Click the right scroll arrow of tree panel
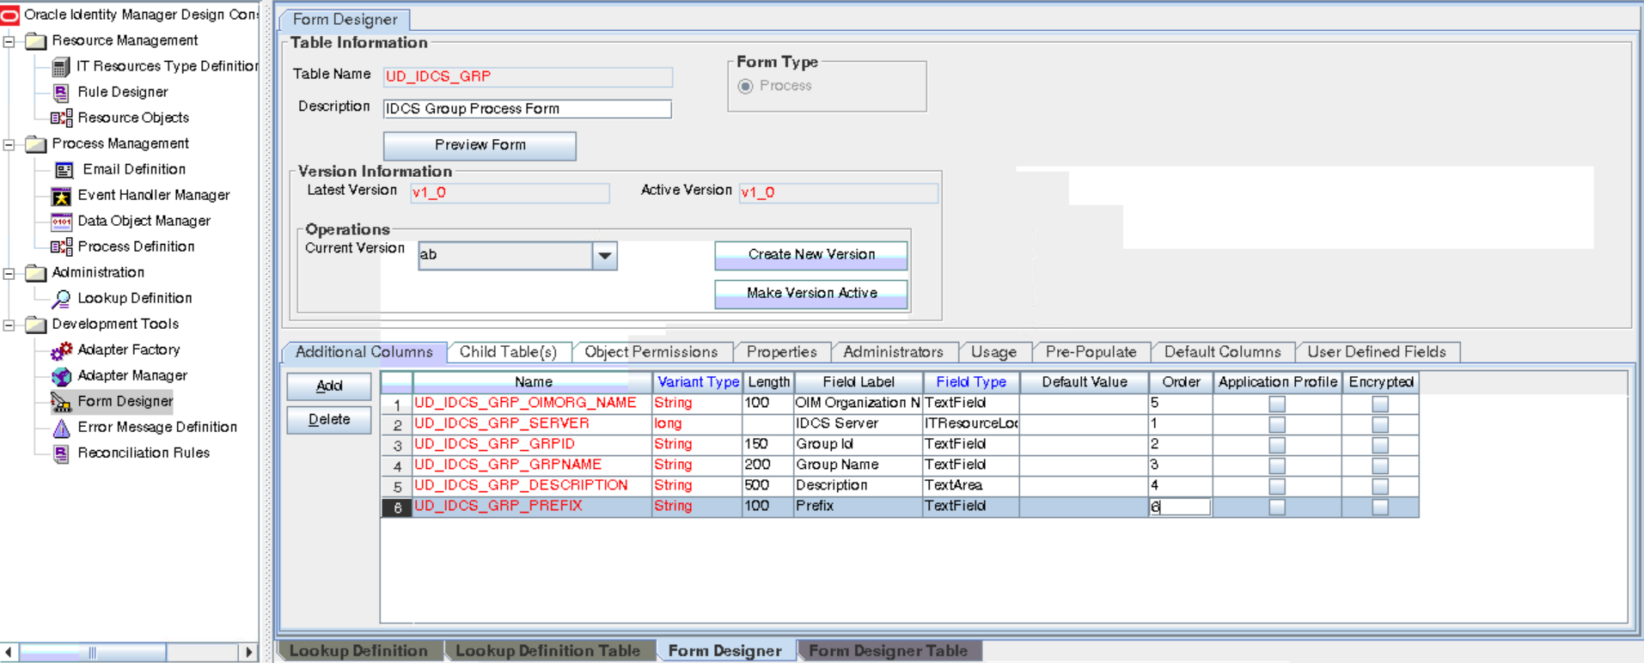Viewport: 1644px width, 663px height. 248,653
